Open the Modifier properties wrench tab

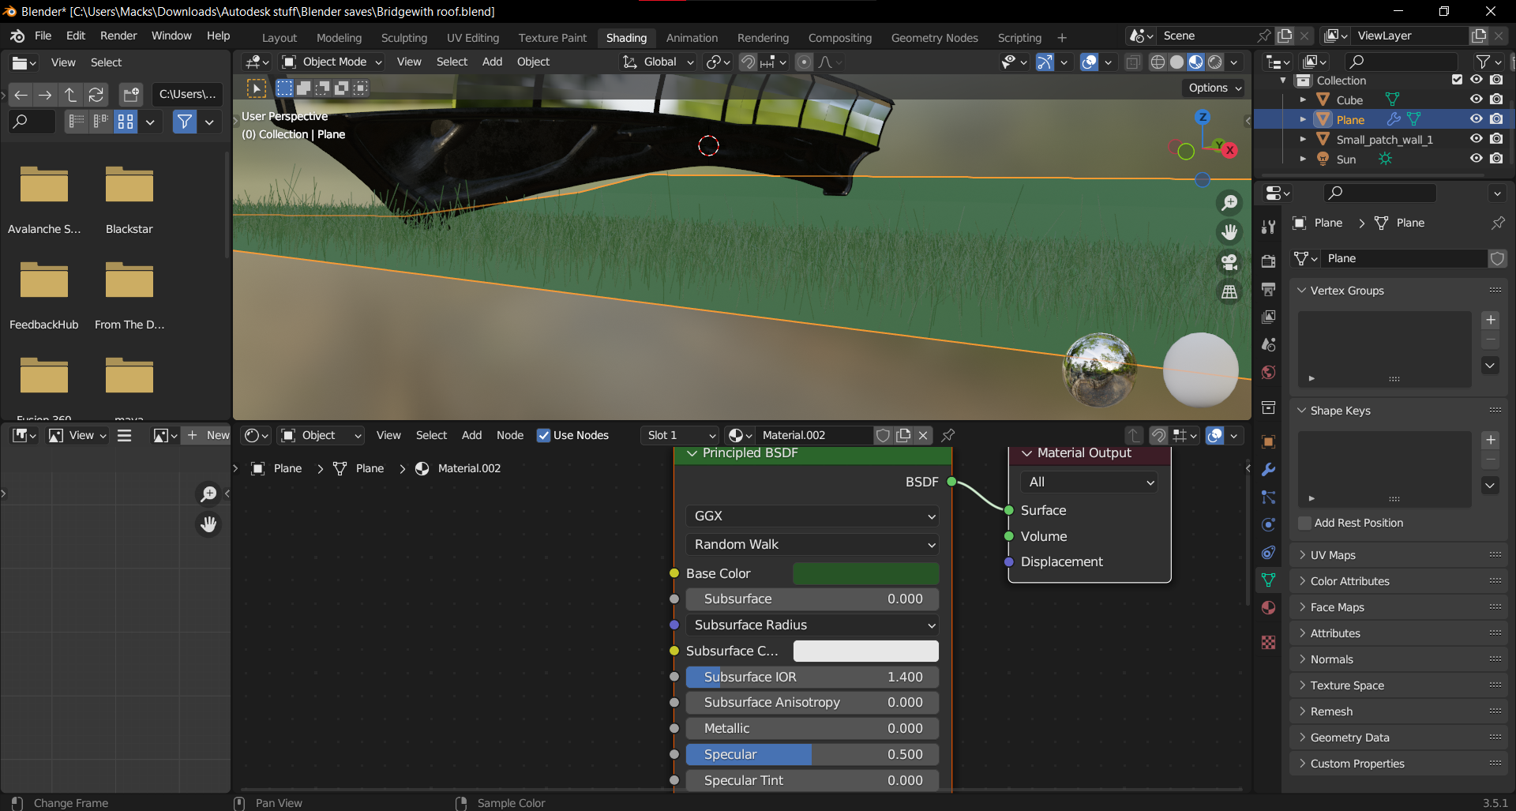coord(1269,470)
